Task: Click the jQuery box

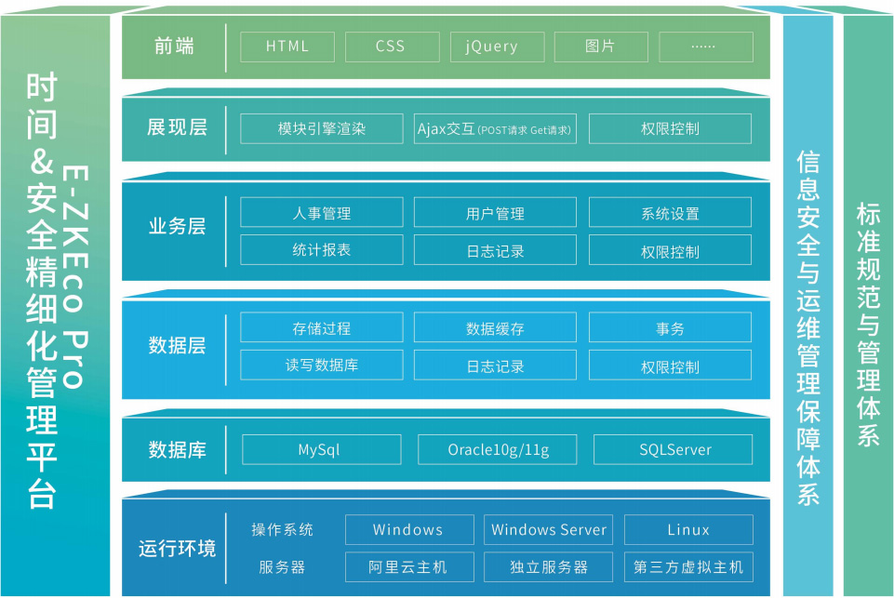Action: click(x=497, y=47)
